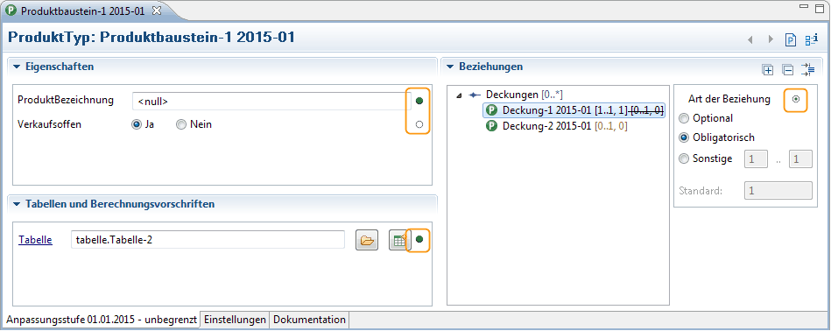Click the P icon in the editor tab
Screen dimensions: 831x331
[10, 10]
